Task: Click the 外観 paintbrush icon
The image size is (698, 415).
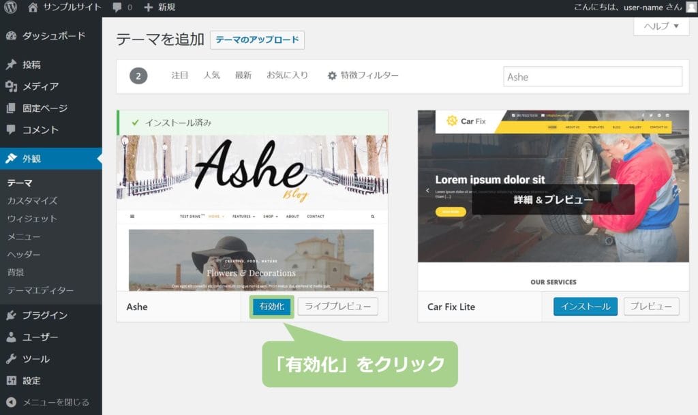Action: 11,158
